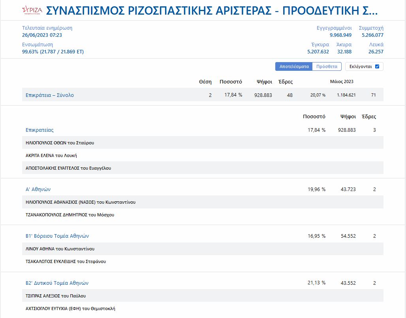Select candidate ΤΣΙΠΡΑΣ ΑΛΕΞΙΟΣ row
Viewport: 406px width, 318px height.
56,296
